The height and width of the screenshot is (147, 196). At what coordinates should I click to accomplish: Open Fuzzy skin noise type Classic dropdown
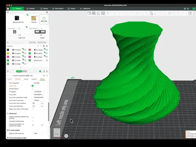(x=38, y=100)
